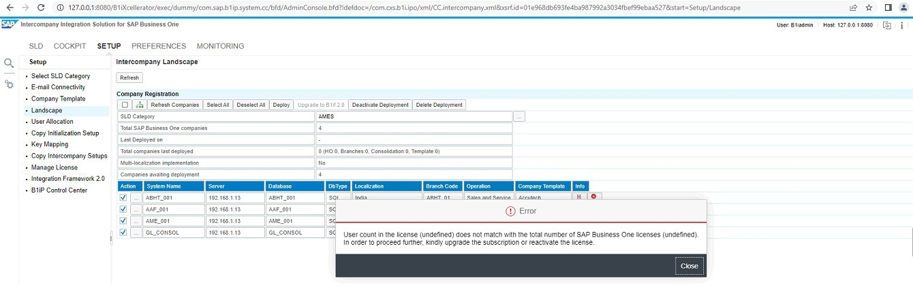Open the info icon at the top right of the header
Image resolution: width=913 pixels, height=287 pixels.
point(903,25)
